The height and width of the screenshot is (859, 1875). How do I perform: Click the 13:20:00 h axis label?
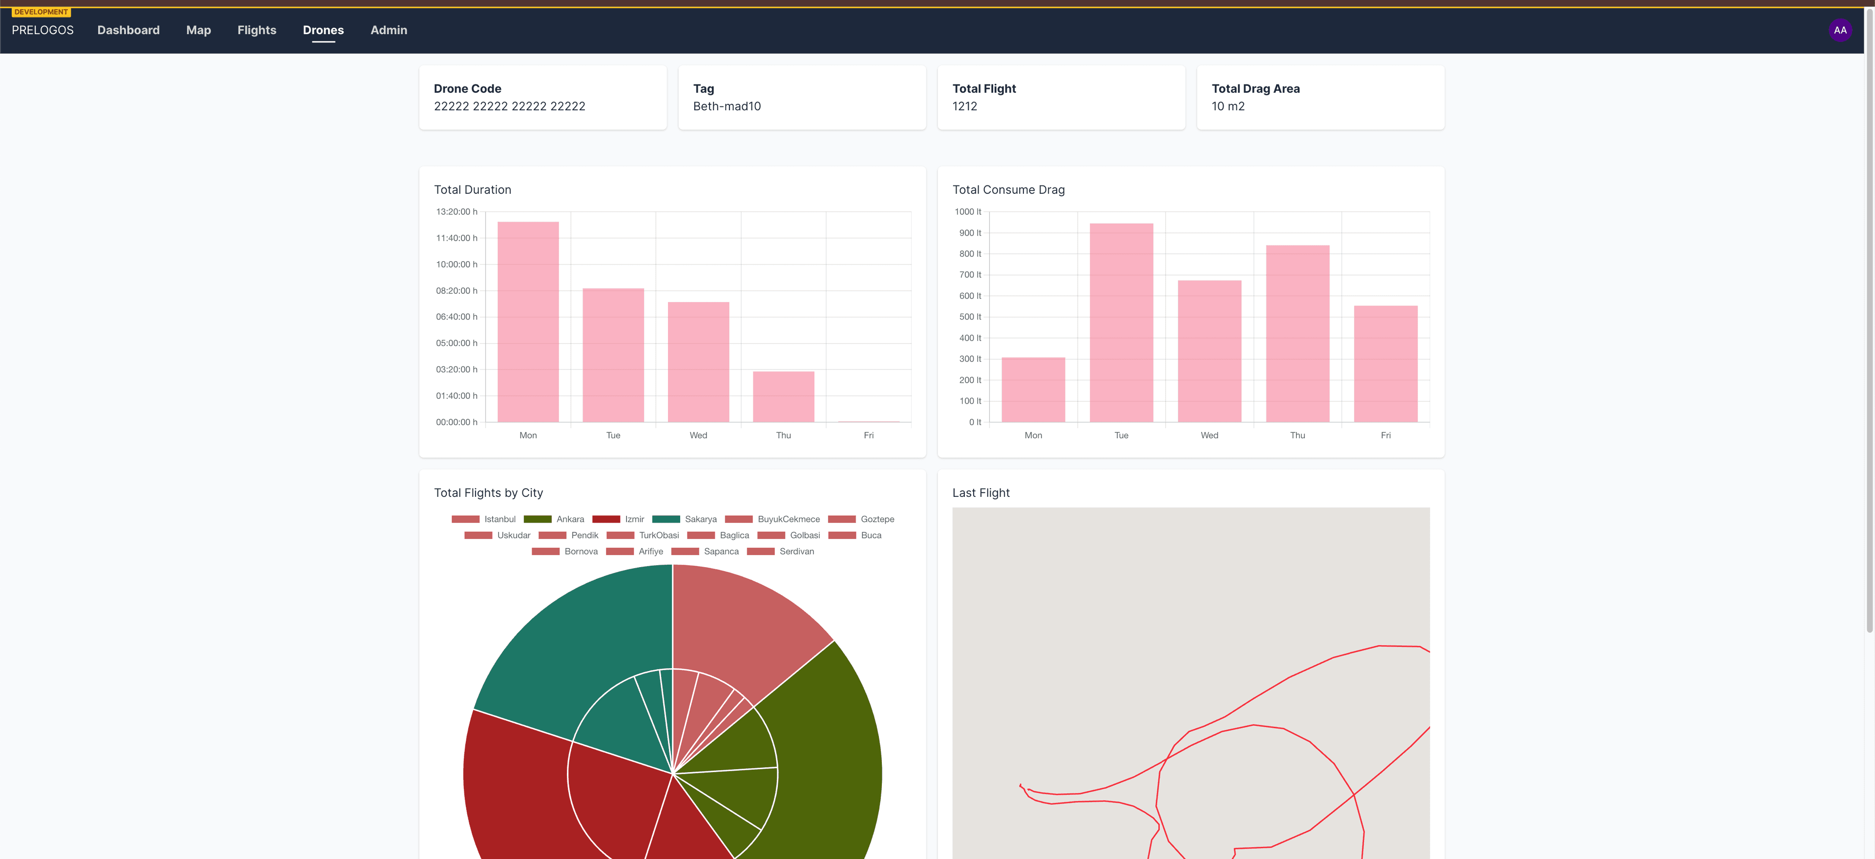[x=457, y=212]
